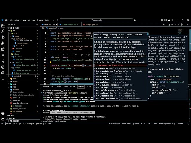
Task: Click the Split Editor icon in editor toolbar
Action: 185,24
